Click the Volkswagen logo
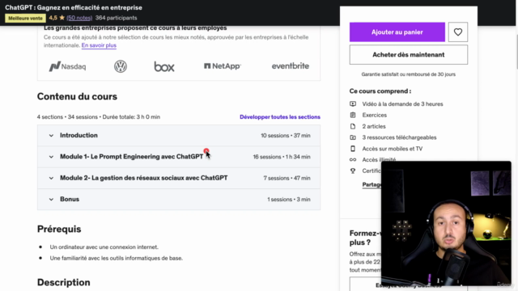518x291 pixels. [x=121, y=66]
